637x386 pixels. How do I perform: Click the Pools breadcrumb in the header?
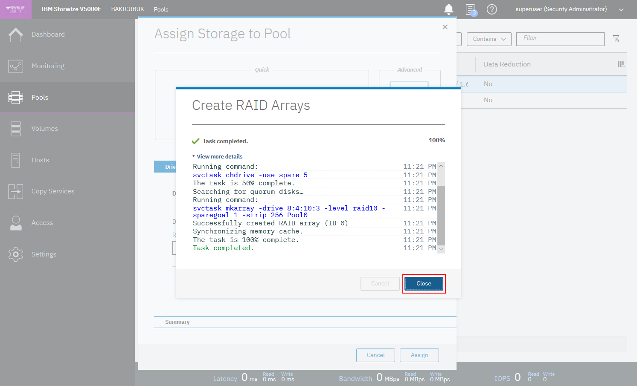click(161, 9)
